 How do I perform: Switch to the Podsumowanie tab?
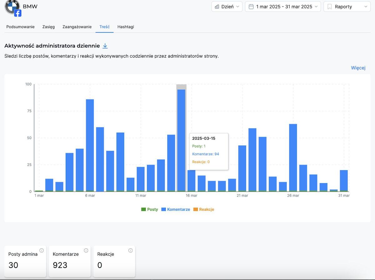pos(20,27)
